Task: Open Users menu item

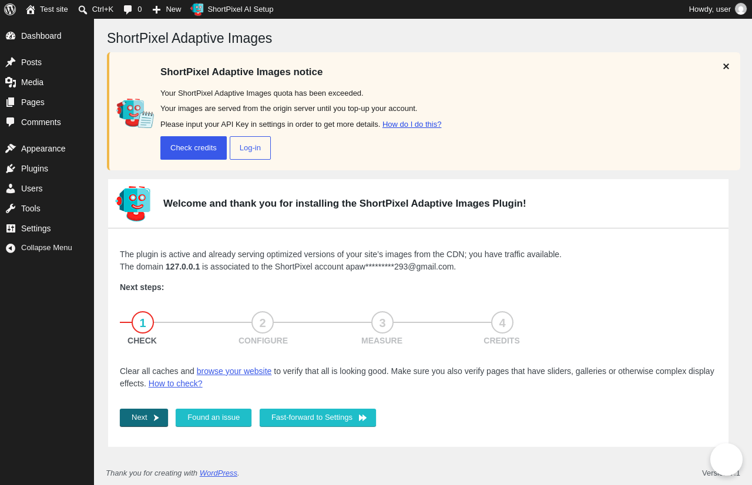Action: click(47, 188)
